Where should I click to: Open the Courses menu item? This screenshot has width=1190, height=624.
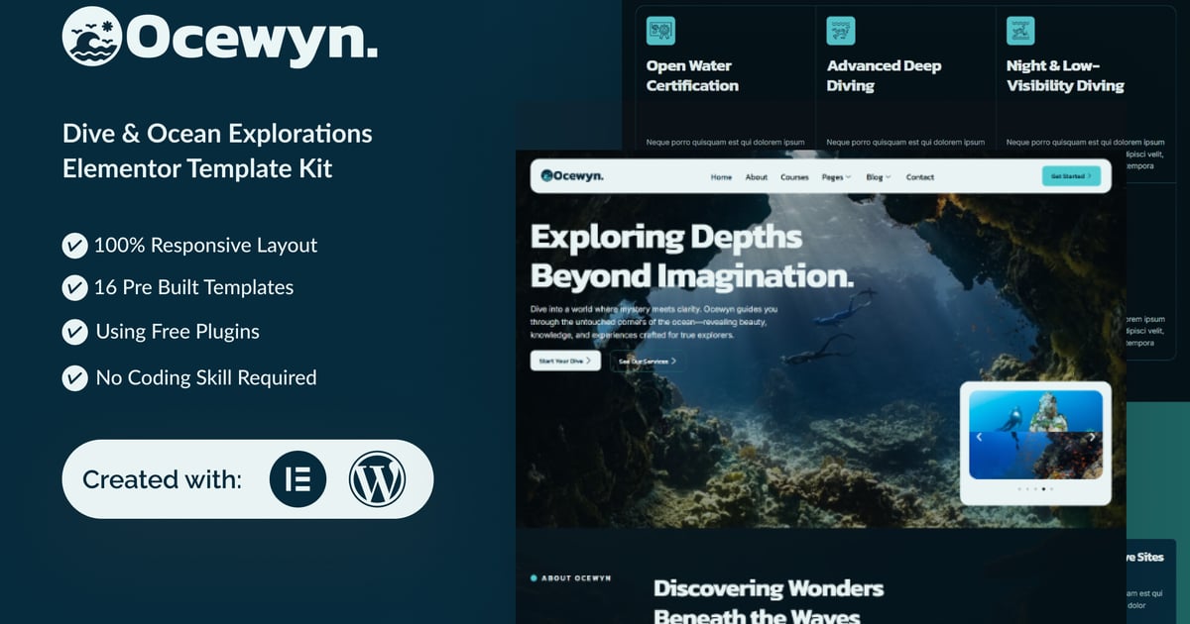click(794, 177)
